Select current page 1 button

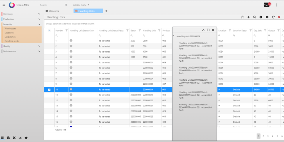tap(259, 136)
